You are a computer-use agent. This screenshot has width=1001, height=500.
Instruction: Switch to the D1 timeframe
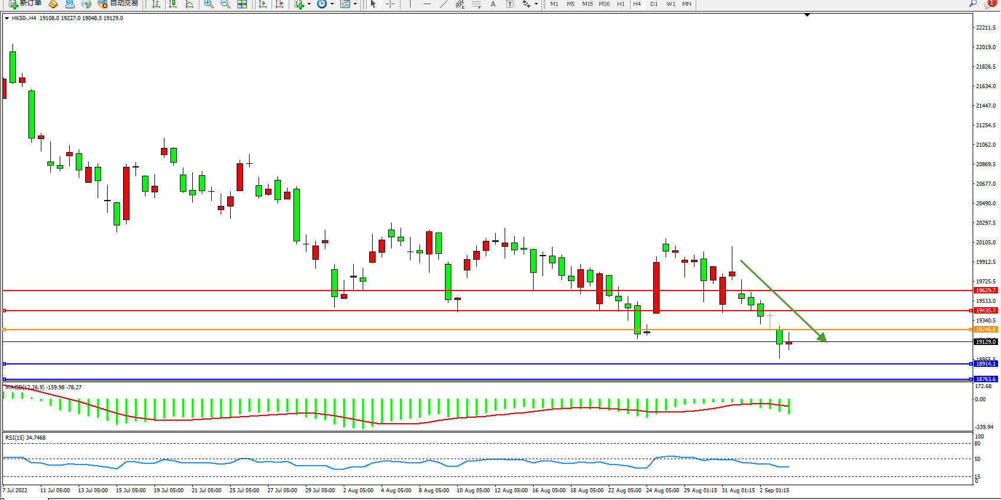pyautogui.click(x=654, y=4)
